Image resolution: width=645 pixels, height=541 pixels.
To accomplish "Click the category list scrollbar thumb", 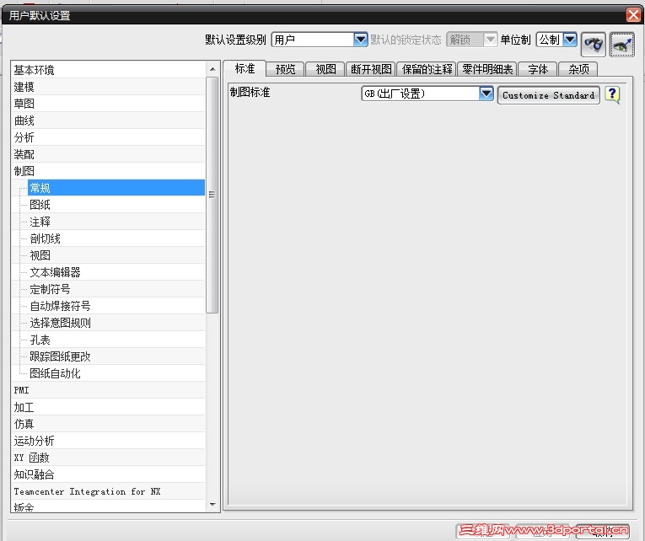I will click(212, 195).
